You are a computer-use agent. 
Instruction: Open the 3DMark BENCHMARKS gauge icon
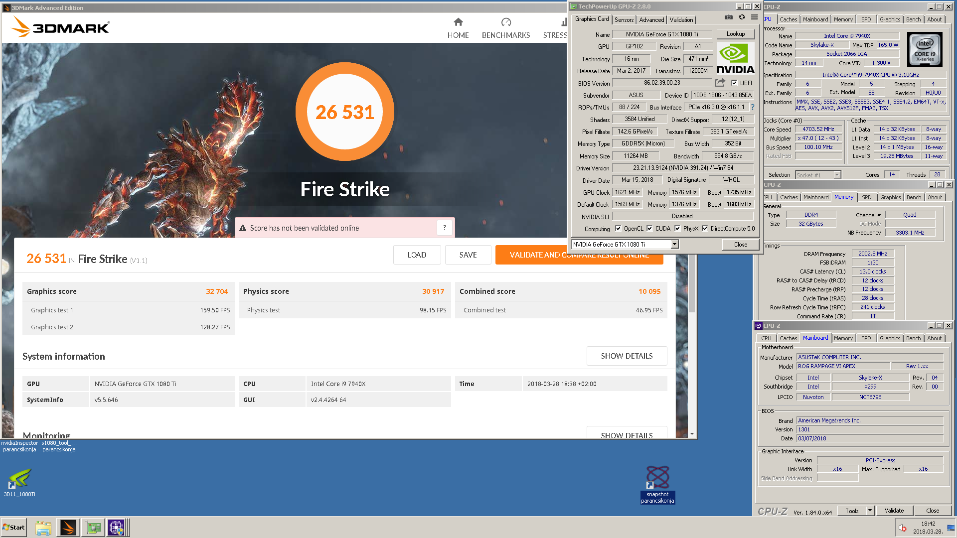click(x=506, y=22)
